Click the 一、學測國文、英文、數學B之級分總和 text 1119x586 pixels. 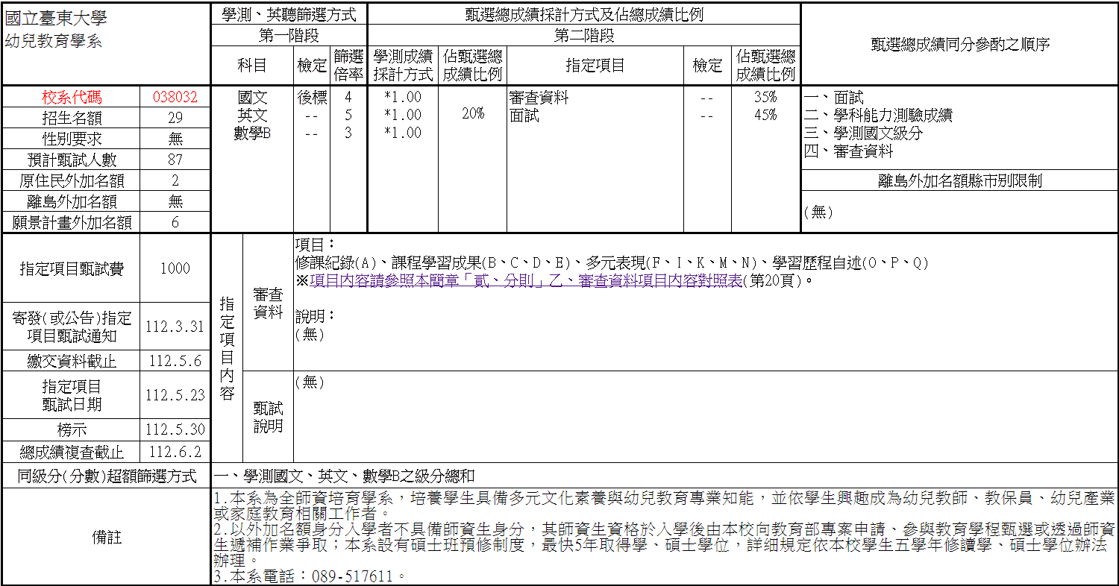(x=344, y=476)
